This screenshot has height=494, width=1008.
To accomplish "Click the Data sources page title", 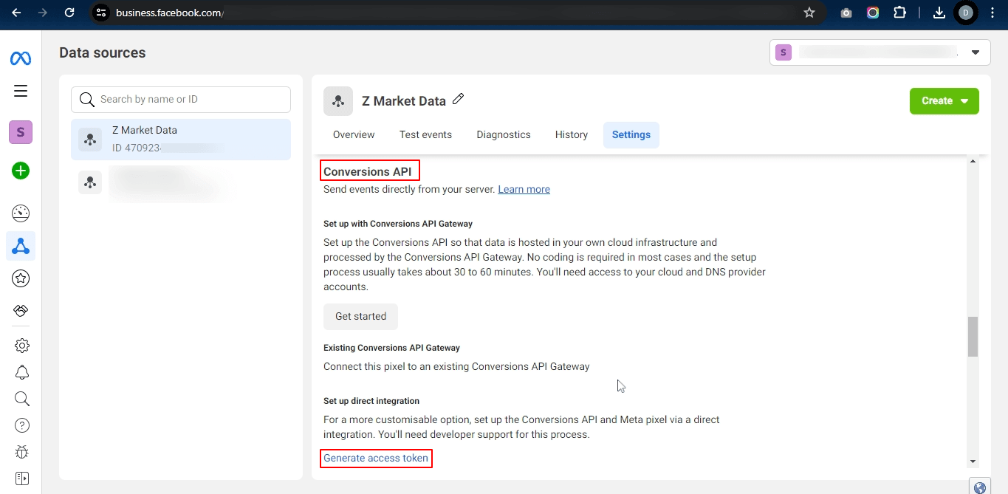I will point(103,52).
